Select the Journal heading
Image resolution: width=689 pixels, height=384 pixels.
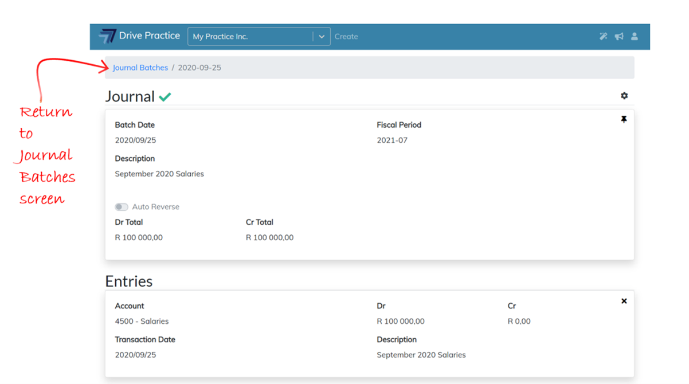130,96
